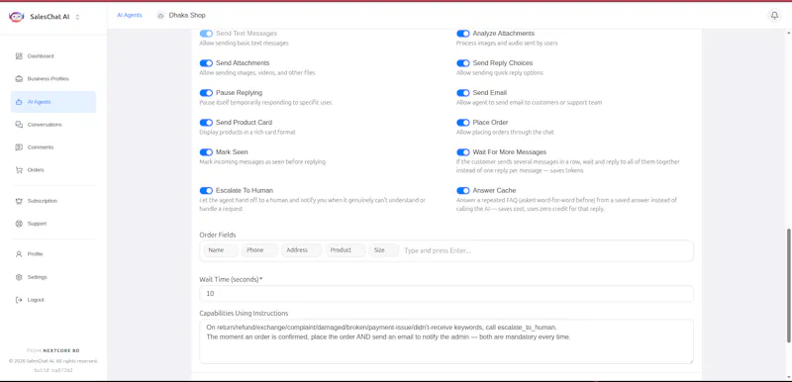The width and height of the screenshot is (792, 382).
Task: Click the Dashboard icon in sidebar
Action: point(19,56)
